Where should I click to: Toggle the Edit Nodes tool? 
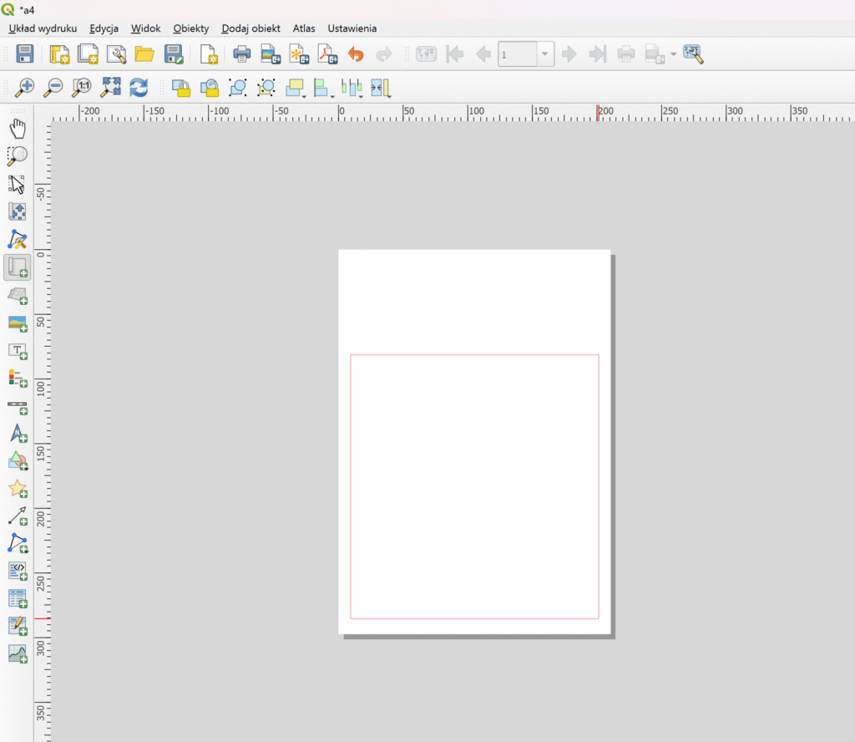coord(18,240)
